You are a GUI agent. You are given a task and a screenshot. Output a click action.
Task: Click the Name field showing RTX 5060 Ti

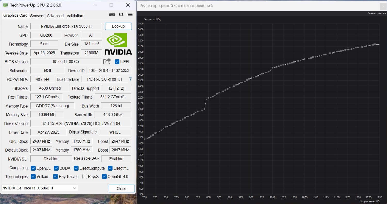pos(66,26)
